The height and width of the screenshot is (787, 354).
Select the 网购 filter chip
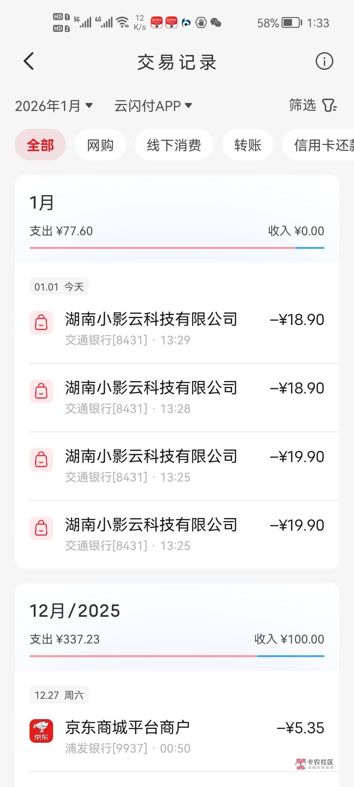pos(100,145)
